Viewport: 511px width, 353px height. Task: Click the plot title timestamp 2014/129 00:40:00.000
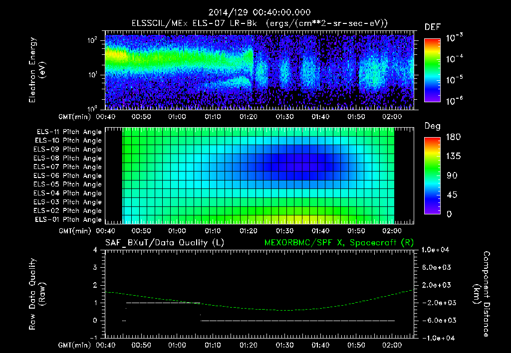259,12
